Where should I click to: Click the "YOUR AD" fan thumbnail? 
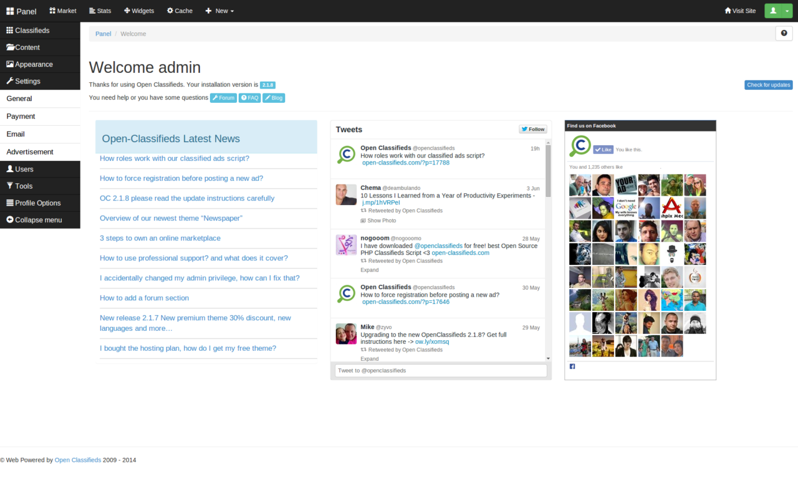(x=626, y=185)
